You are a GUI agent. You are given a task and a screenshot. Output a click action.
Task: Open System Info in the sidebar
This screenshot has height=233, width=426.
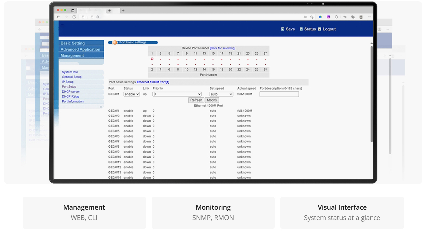[x=70, y=72]
